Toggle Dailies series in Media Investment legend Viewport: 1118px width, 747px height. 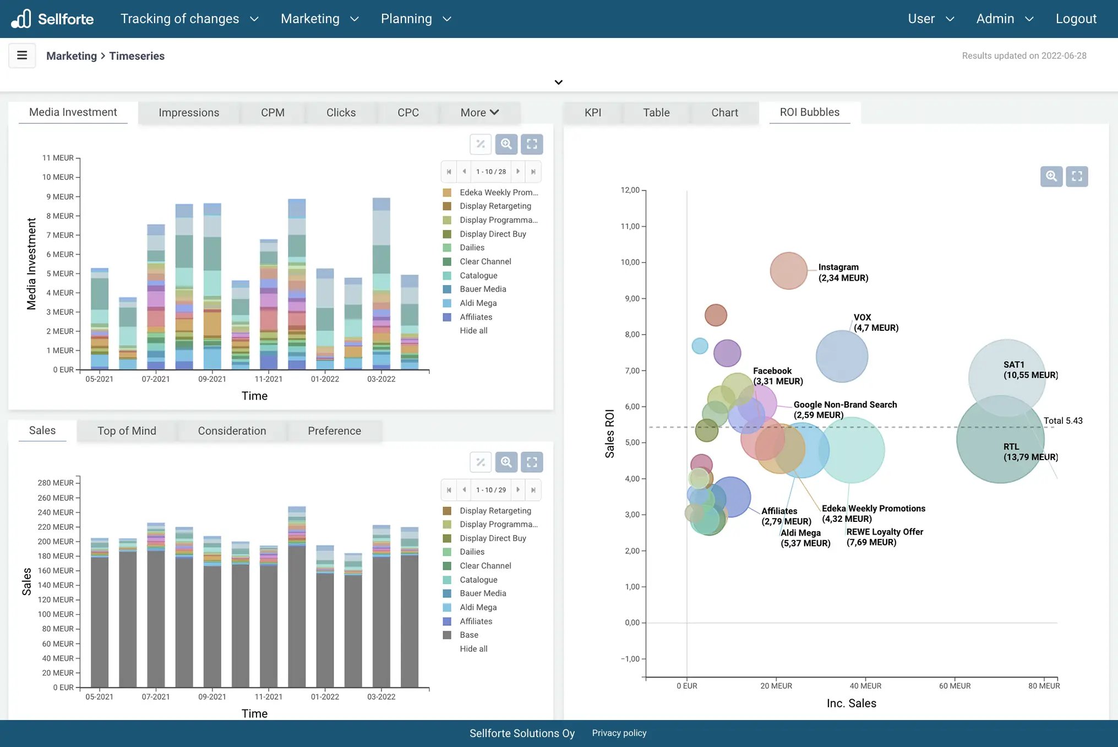coord(464,248)
